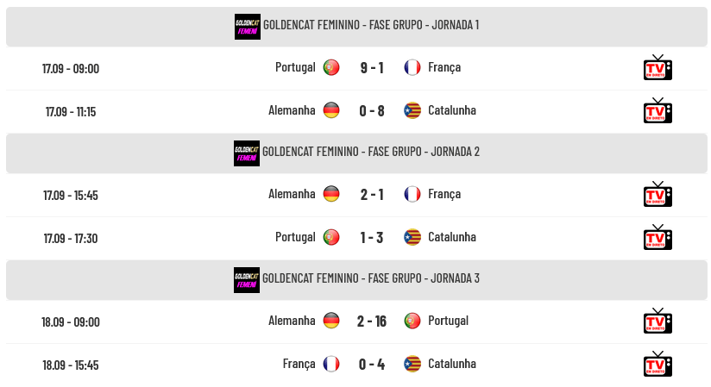Select the Alemanha team name in 0 - 8 match

click(x=292, y=110)
